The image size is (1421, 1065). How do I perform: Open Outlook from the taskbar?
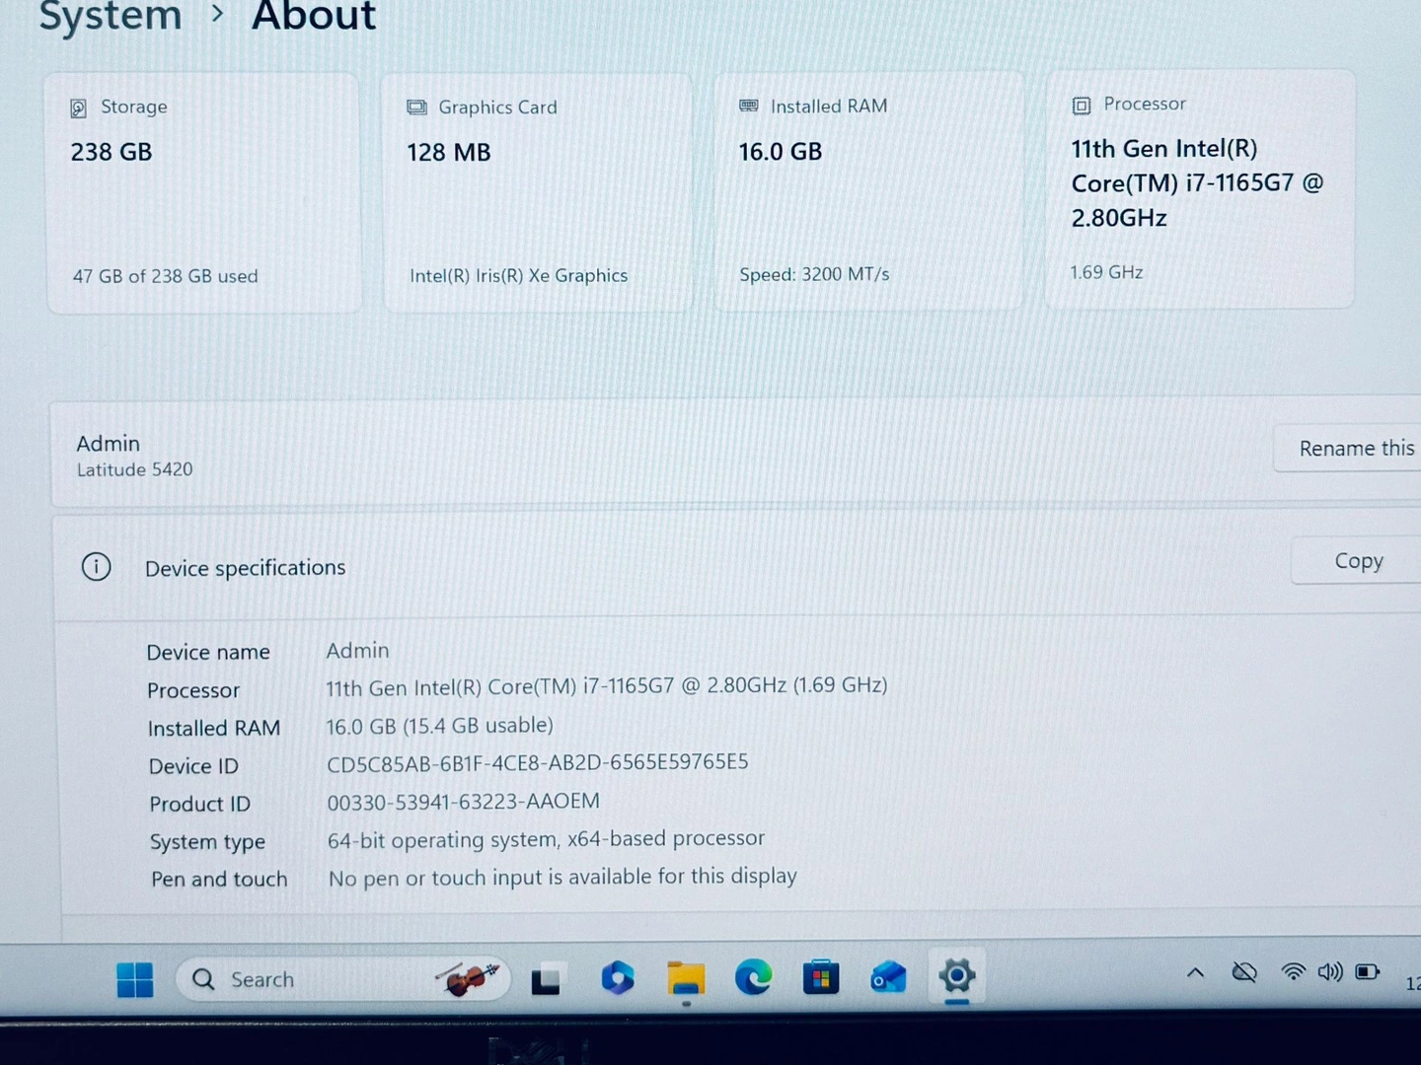[x=888, y=977]
